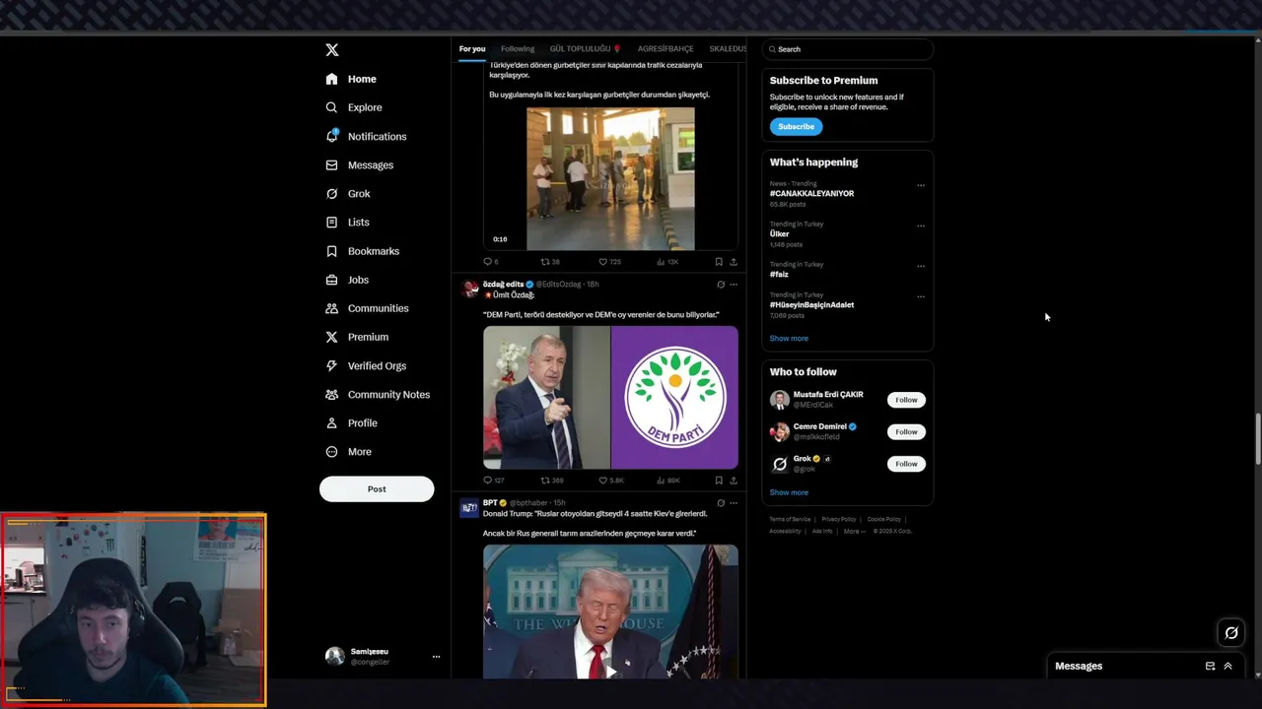
Task: Open the floating Grok button
Action: 1230,633
